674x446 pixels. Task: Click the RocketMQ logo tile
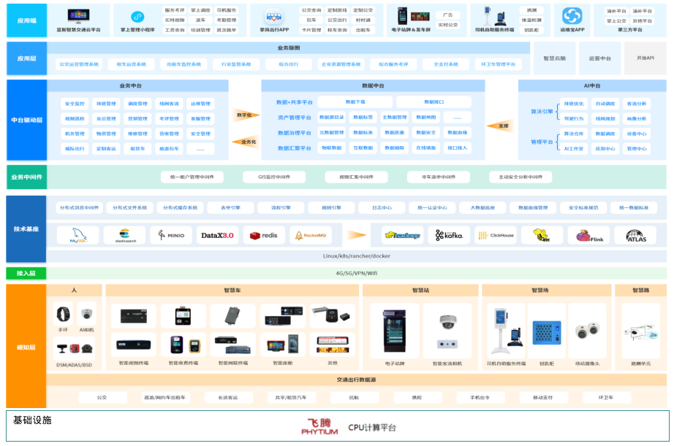tap(311, 235)
